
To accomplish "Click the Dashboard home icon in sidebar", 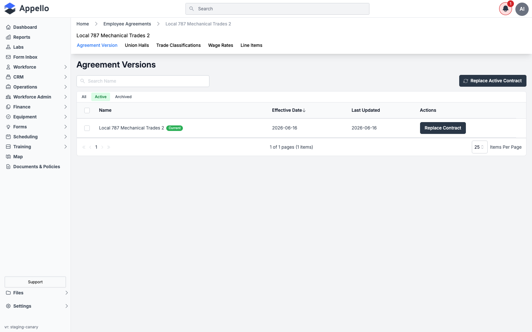I will pyautogui.click(x=8, y=27).
